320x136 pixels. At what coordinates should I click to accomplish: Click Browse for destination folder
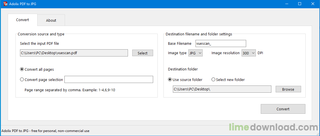288,89
